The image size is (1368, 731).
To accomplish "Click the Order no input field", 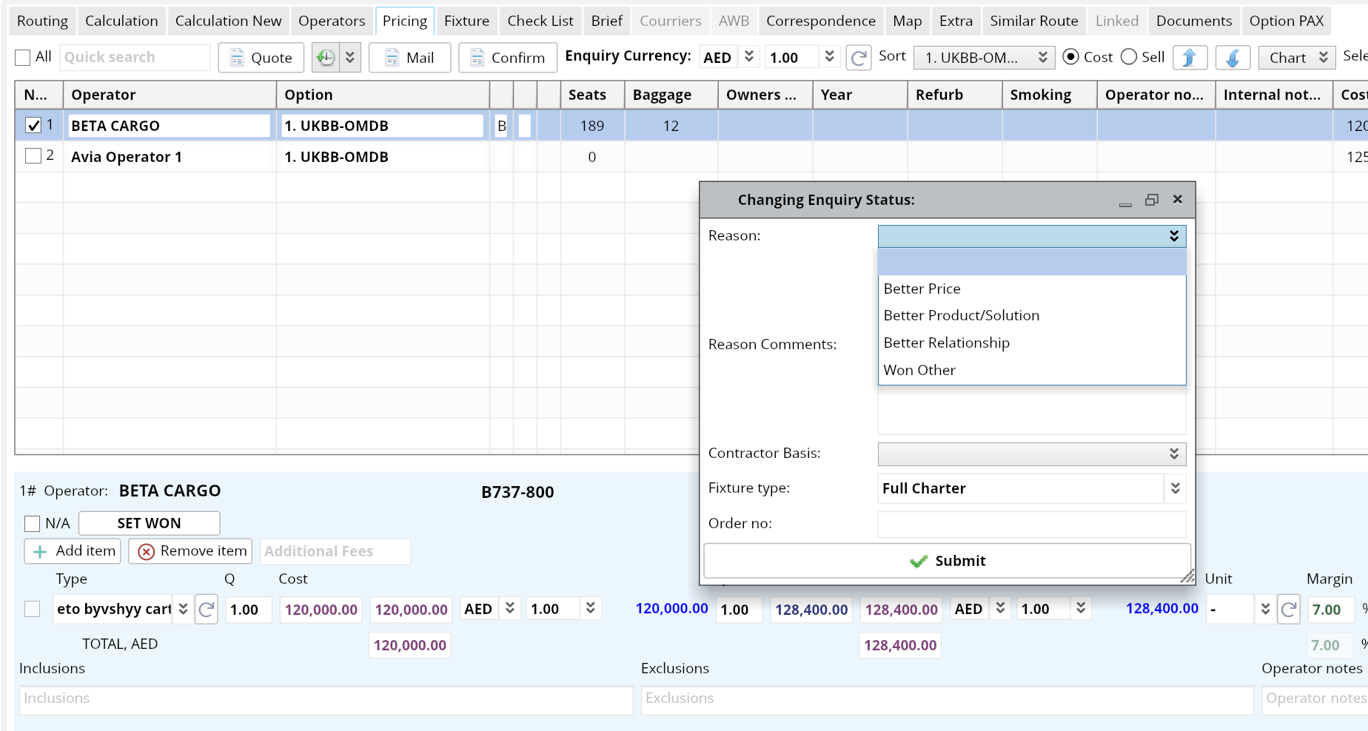I will click(1031, 524).
